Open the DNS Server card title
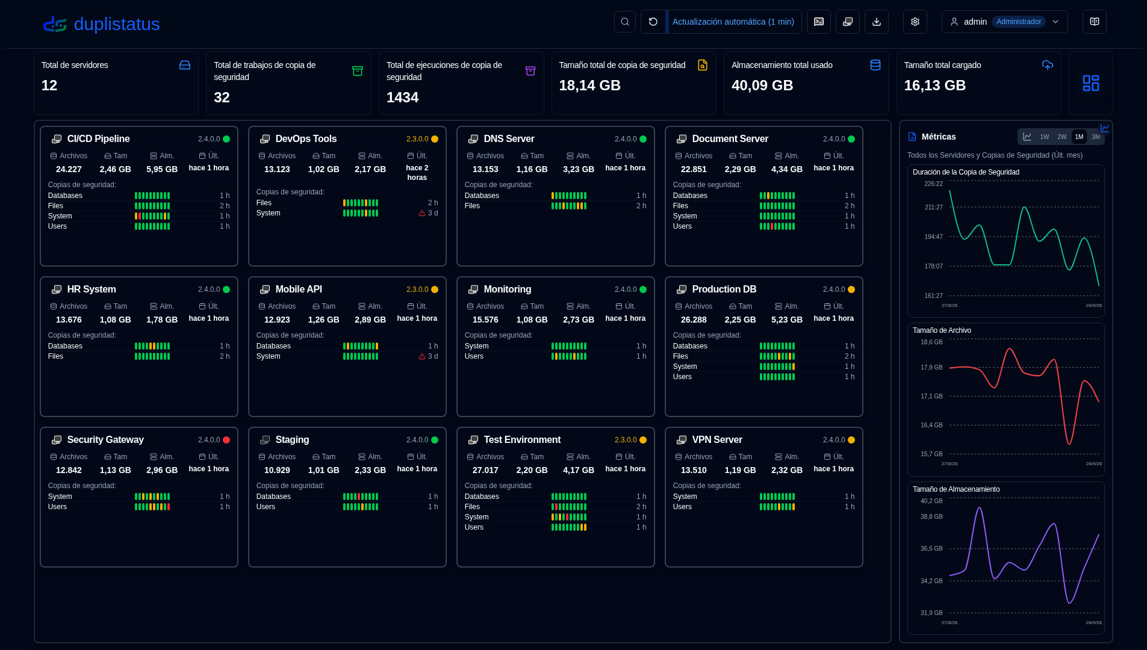This screenshot has width=1147, height=650. coord(509,139)
